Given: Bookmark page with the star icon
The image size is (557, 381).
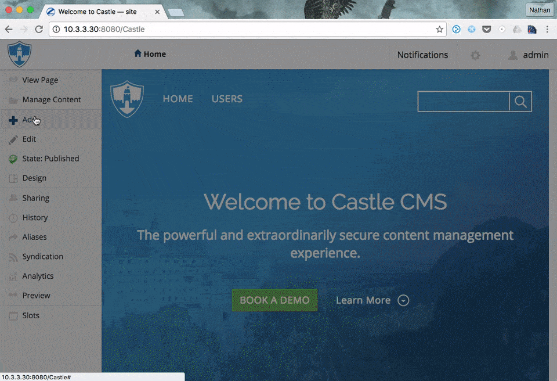Looking at the screenshot, I should pyautogui.click(x=439, y=29).
